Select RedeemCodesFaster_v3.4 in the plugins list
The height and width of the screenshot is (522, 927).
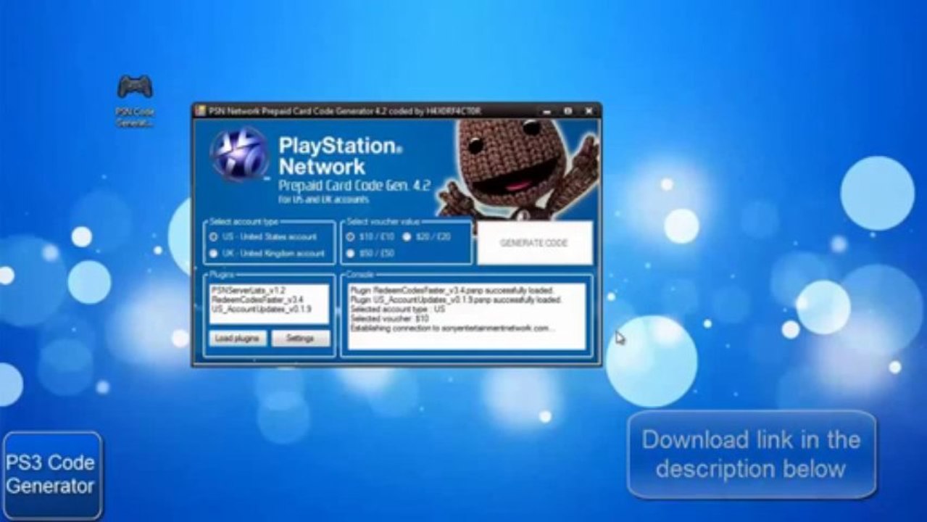[x=257, y=299]
